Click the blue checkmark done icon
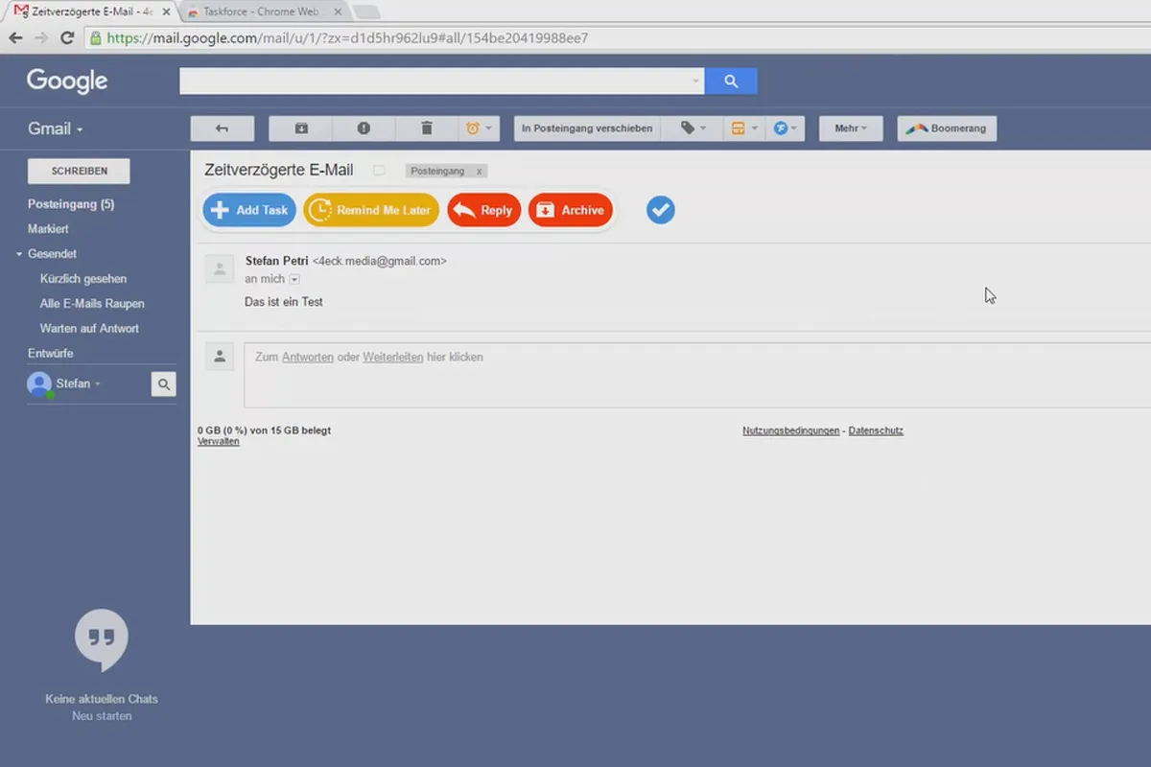This screenshot has height=767, width=1151. click(660, 209)
